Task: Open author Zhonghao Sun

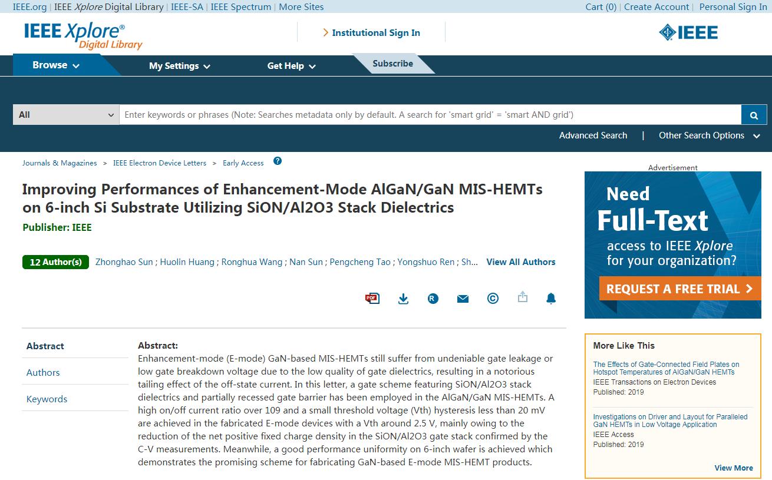Action: coord(124,262)
